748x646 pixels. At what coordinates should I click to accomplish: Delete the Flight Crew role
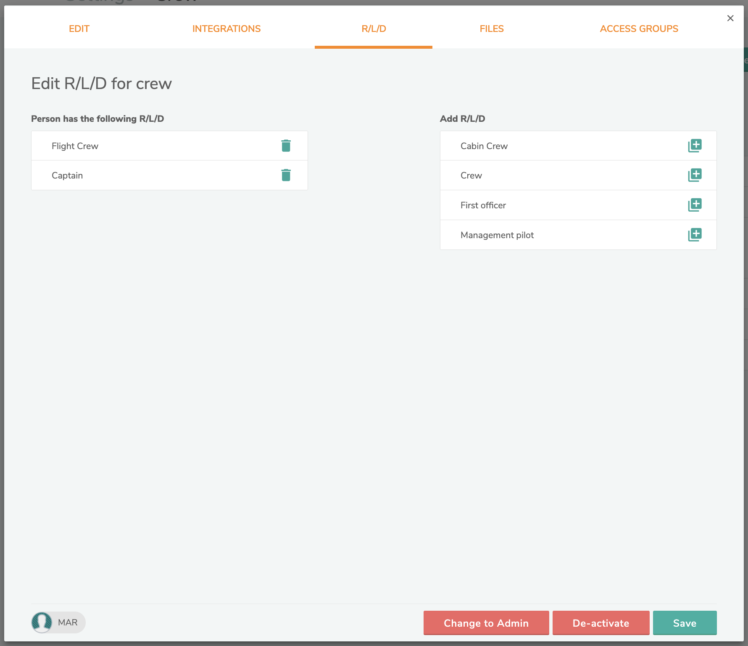tap(286, 146)
